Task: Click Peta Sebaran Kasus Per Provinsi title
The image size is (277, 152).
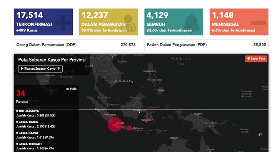Action: coord(52,60)
